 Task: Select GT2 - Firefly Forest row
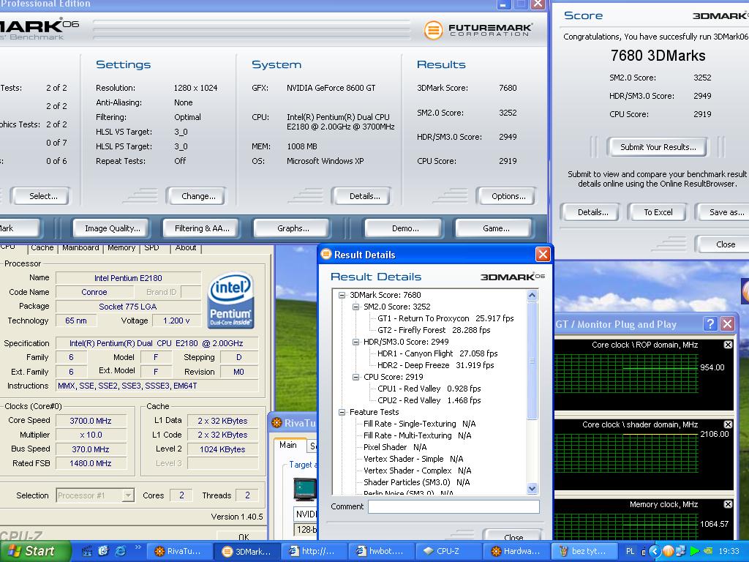pyautogui.click(x=433, y=330)
